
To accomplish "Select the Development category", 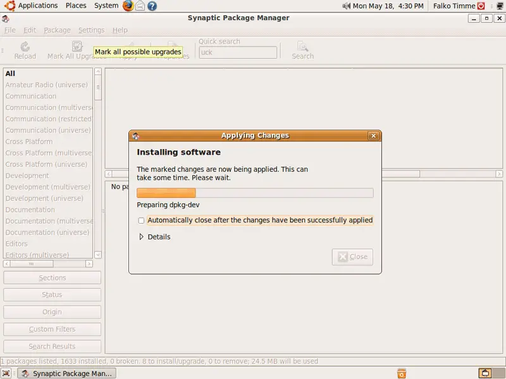I will [48, 176].
